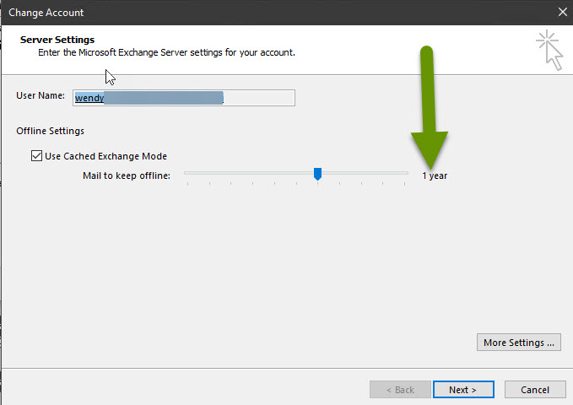
Task: Click the greyed-out Back button
Action: (x=400, y=390)
